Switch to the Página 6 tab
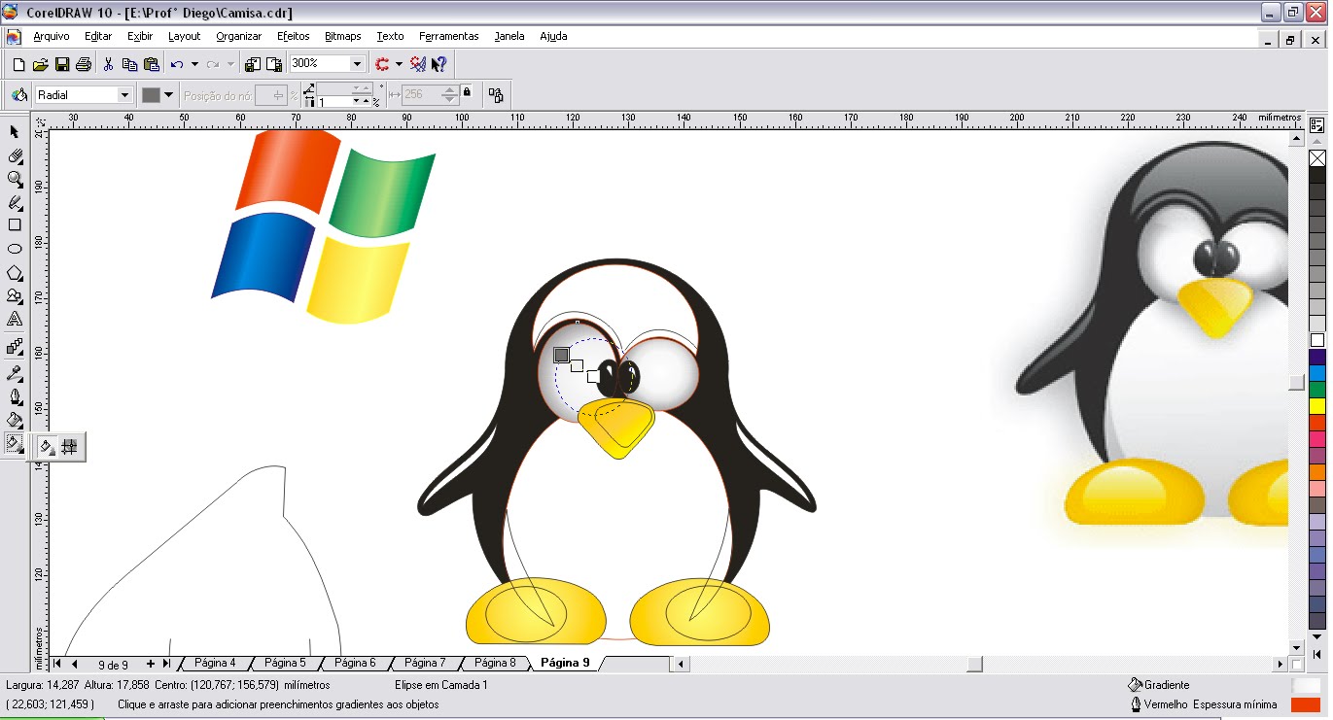Screen dimensions: 1333x720 click(355, 663)
